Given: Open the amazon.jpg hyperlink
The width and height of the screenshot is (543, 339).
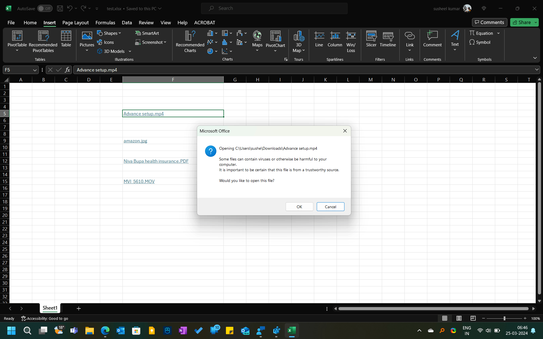Looking at the screenshot, I should 135,141.
